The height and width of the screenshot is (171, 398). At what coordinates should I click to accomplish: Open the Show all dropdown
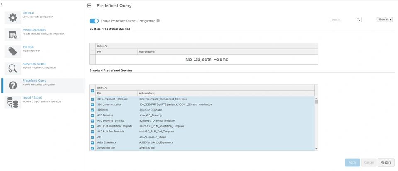(384, 19)
